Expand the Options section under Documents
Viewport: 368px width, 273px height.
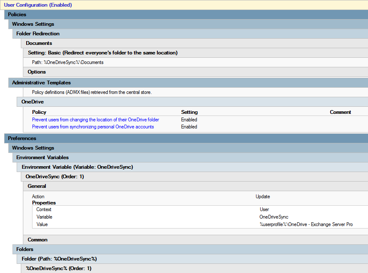(x=37, y=72)
